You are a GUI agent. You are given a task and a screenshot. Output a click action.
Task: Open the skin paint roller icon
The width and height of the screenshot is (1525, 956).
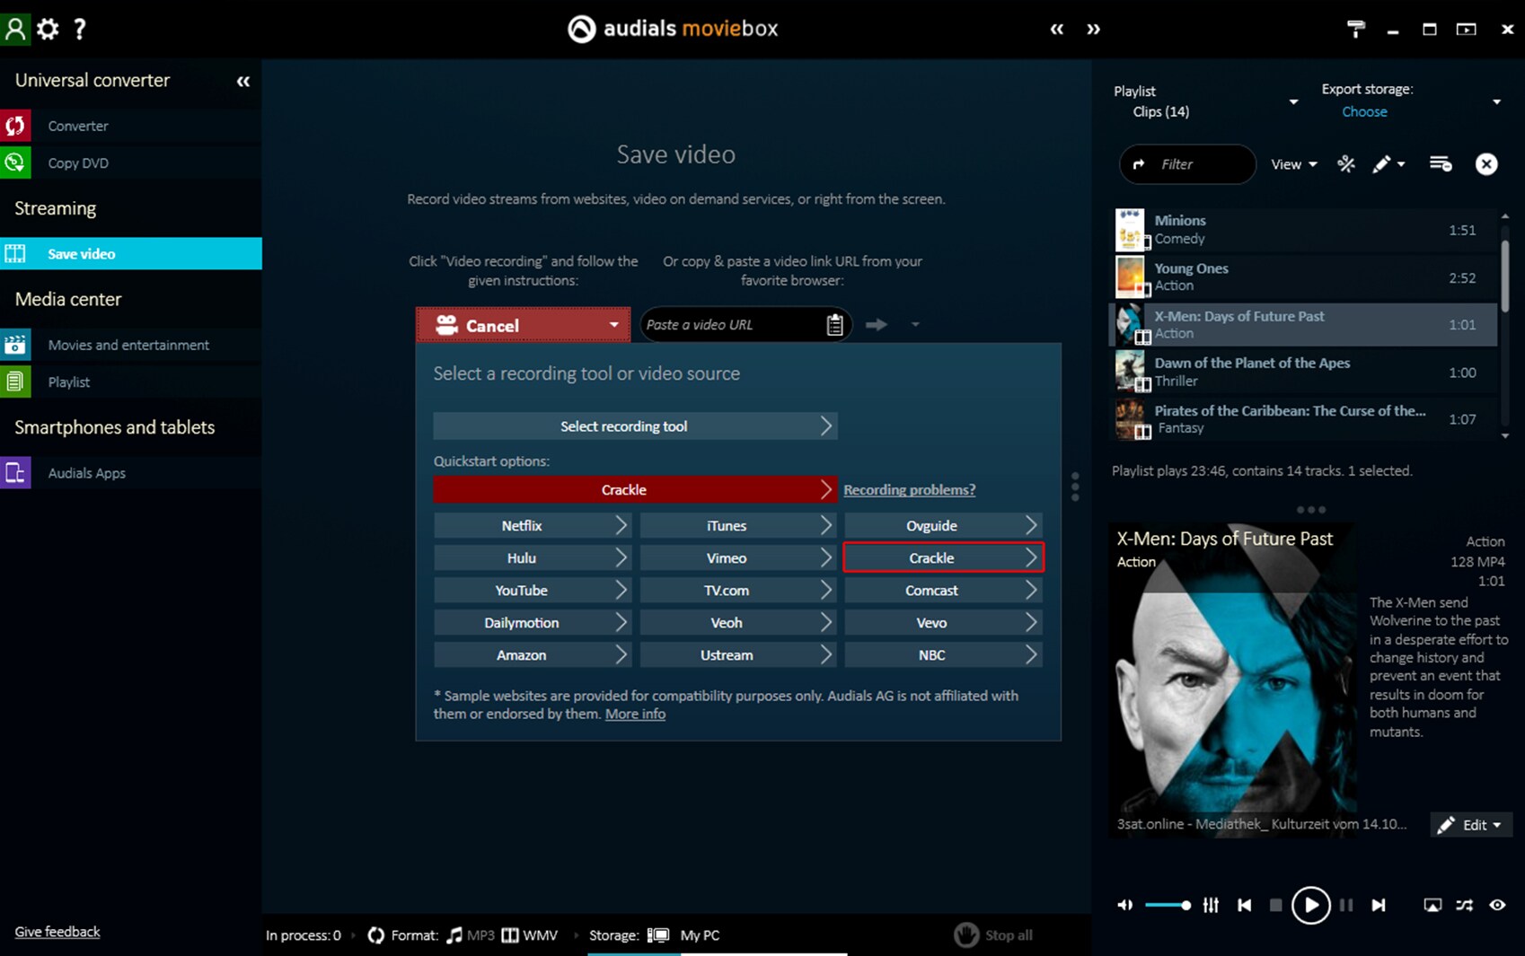click(x=1355, y=29)
